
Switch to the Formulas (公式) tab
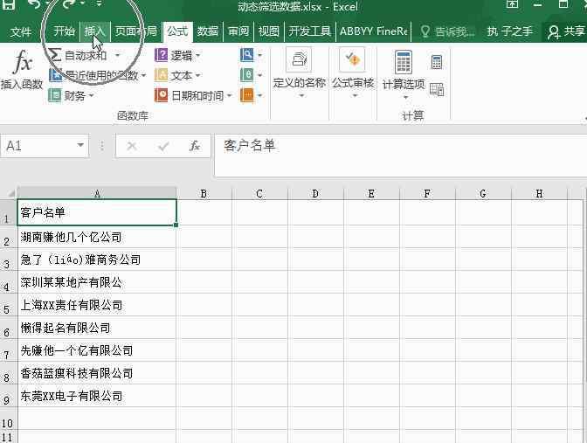[x=177, y=31]
